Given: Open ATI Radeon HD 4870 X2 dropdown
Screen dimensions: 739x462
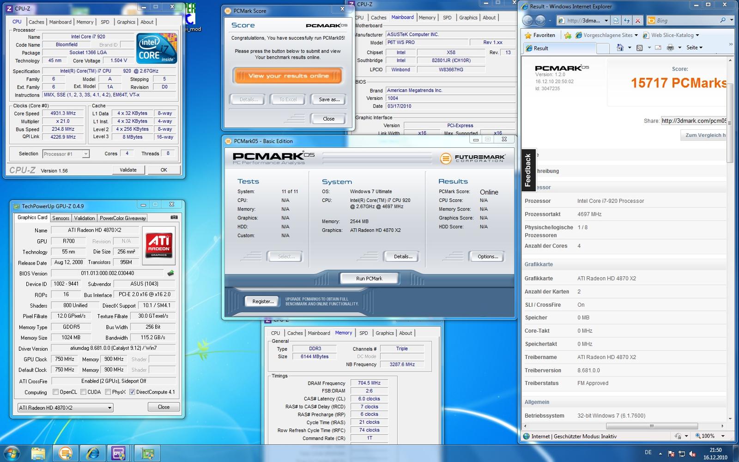Looking at the screenshot, I should pyautogui.click(x=66, y=407).
